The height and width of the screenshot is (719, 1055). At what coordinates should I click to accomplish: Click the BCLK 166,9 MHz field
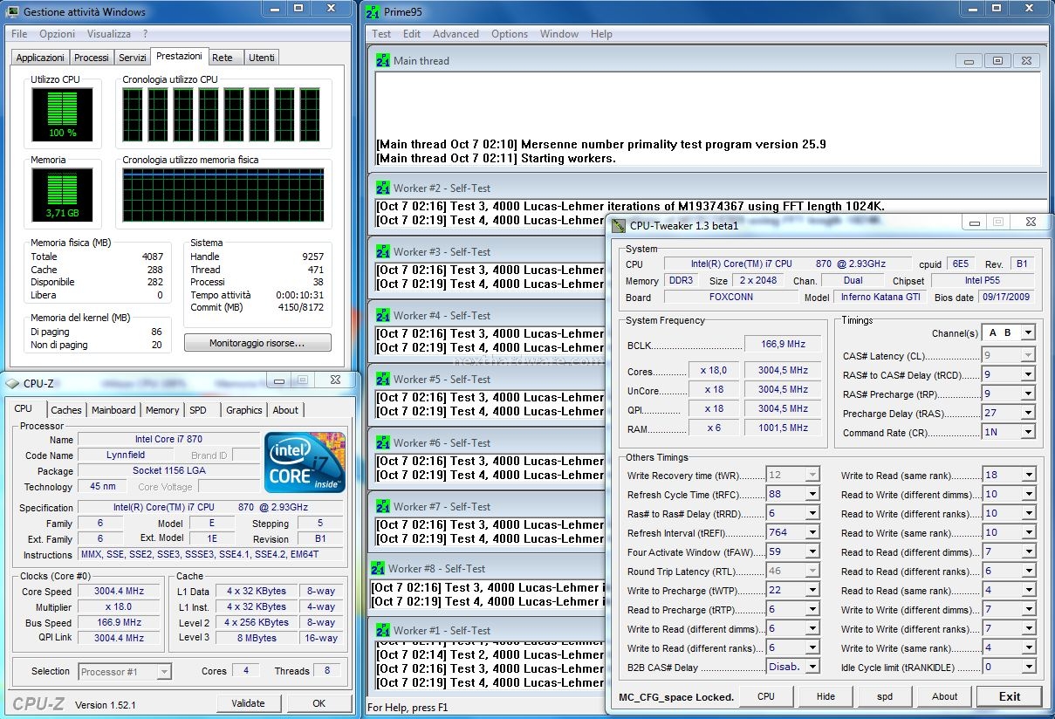click(x=783, y=345)
